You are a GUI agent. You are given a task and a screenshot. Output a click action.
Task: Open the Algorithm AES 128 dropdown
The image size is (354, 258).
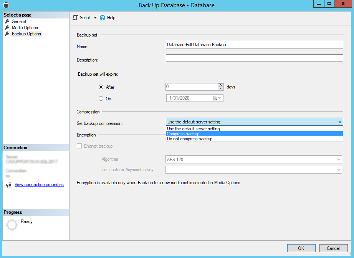(x=253, y=160)
